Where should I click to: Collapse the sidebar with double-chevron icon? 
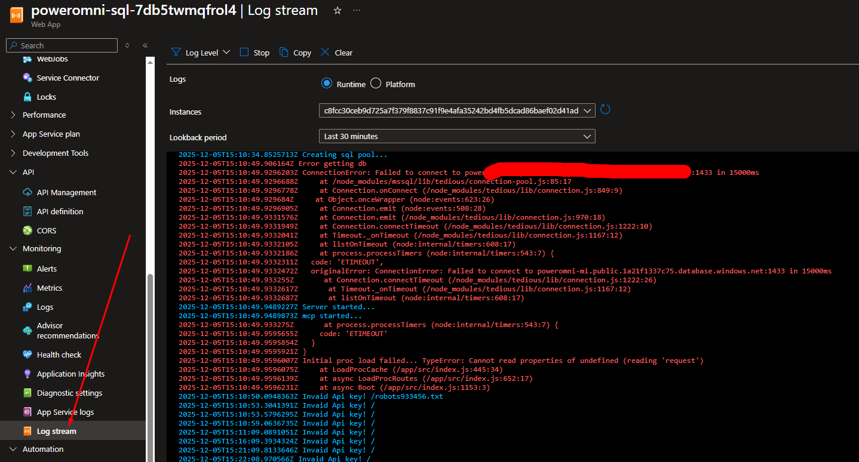click(145, 45)
